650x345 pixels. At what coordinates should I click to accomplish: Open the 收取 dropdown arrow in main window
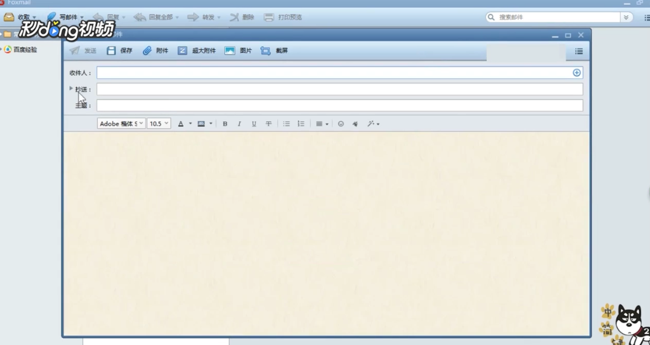pos(34,18)
